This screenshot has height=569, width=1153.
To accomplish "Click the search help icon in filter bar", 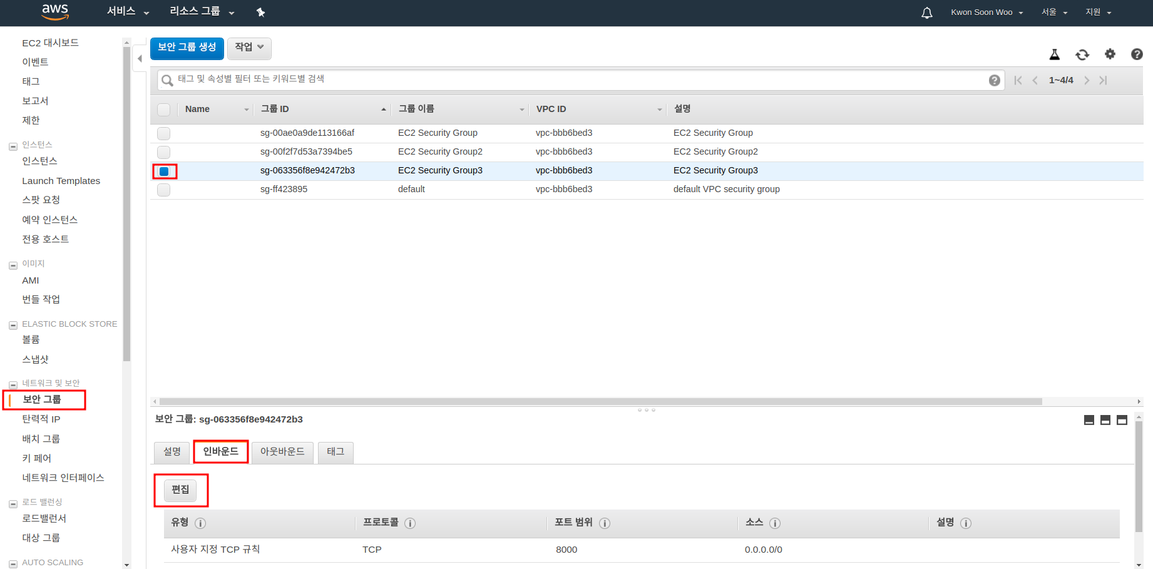I will [994, 80].
